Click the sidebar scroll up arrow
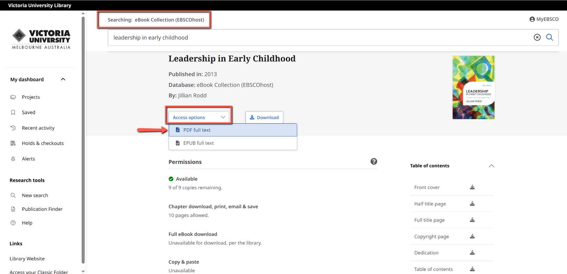Image resolution: width=567 pixels, height=274 pixels. pyautogui.click(x=83, y=13)
